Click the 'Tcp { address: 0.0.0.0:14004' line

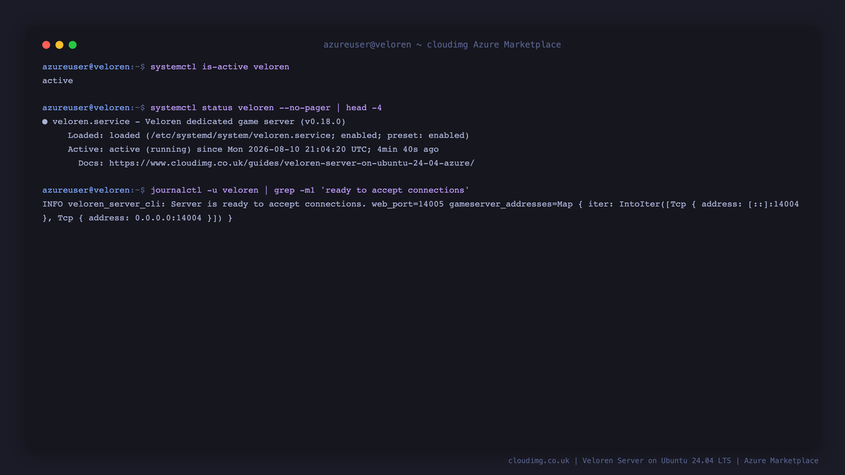(x=137, y=218)
